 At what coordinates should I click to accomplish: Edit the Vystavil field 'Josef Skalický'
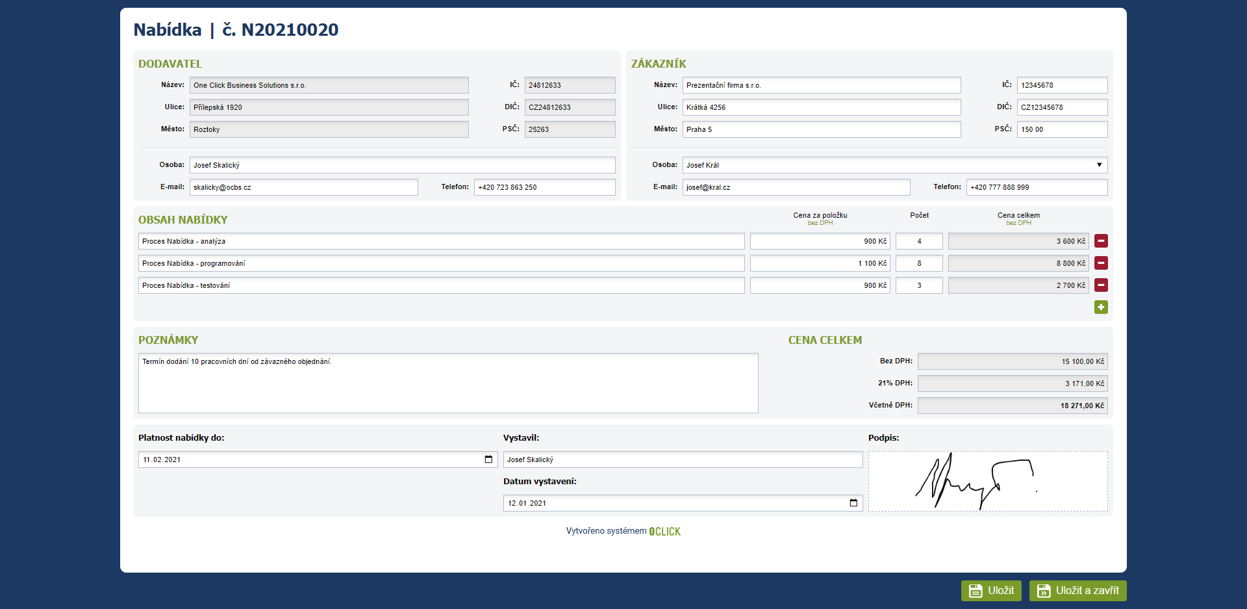coord(683,460)
